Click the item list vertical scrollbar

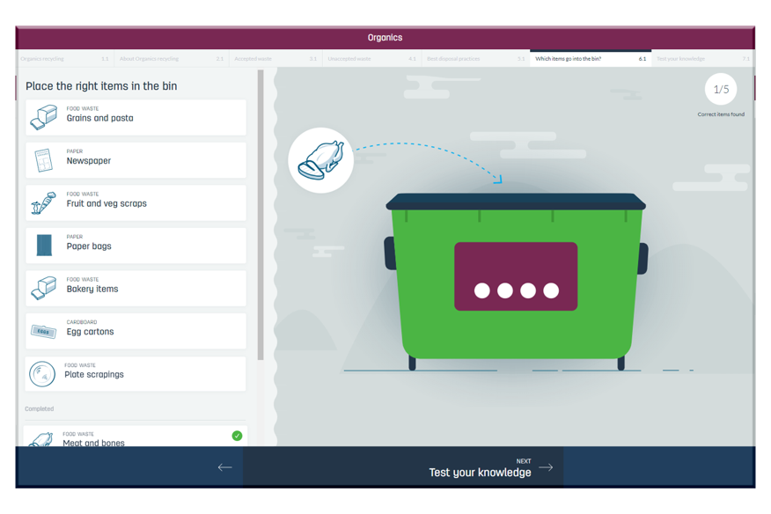pos(261,216)
